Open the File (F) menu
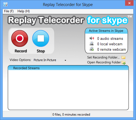The height and width of the screenshot is (120, 136). [x=9, y=11]
